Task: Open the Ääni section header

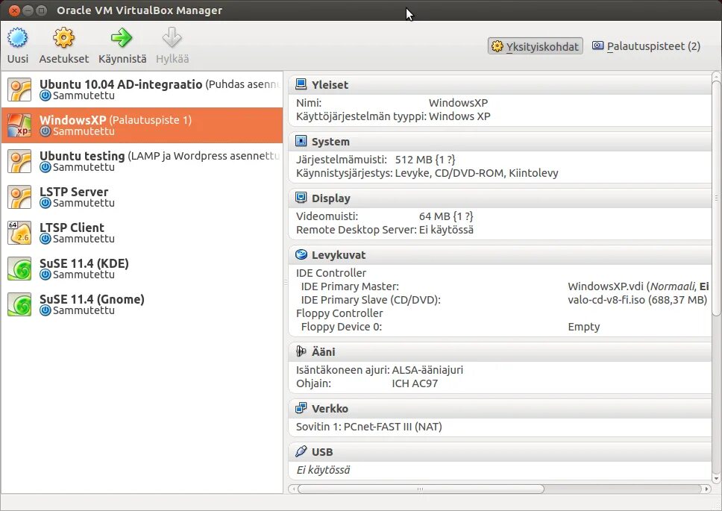Action: pos(500,351)
